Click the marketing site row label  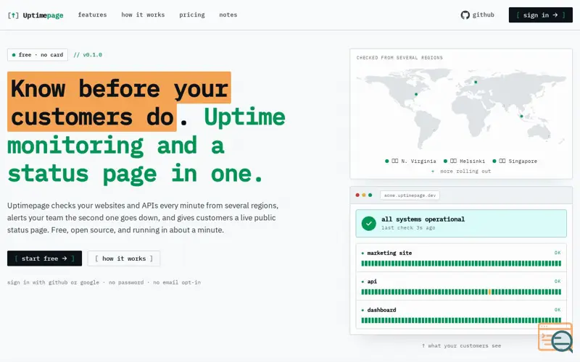(389, 253)
